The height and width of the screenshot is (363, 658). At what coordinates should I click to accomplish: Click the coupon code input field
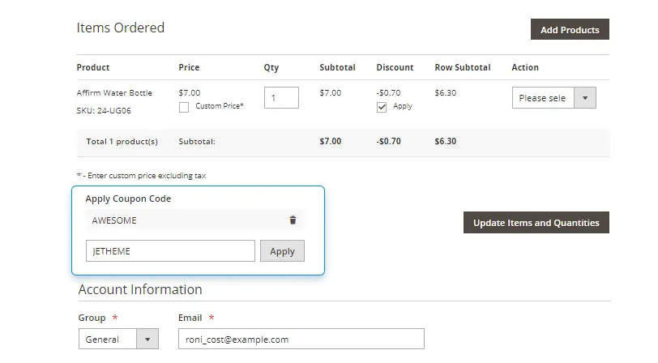click(x=170, y=251)
